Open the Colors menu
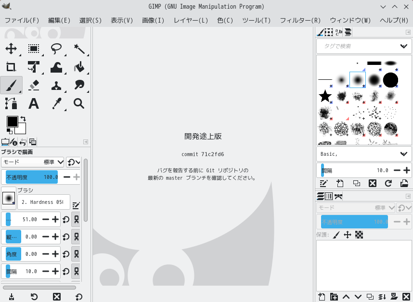The width and height of the screenshot is (413, 302). coord(225,20)
